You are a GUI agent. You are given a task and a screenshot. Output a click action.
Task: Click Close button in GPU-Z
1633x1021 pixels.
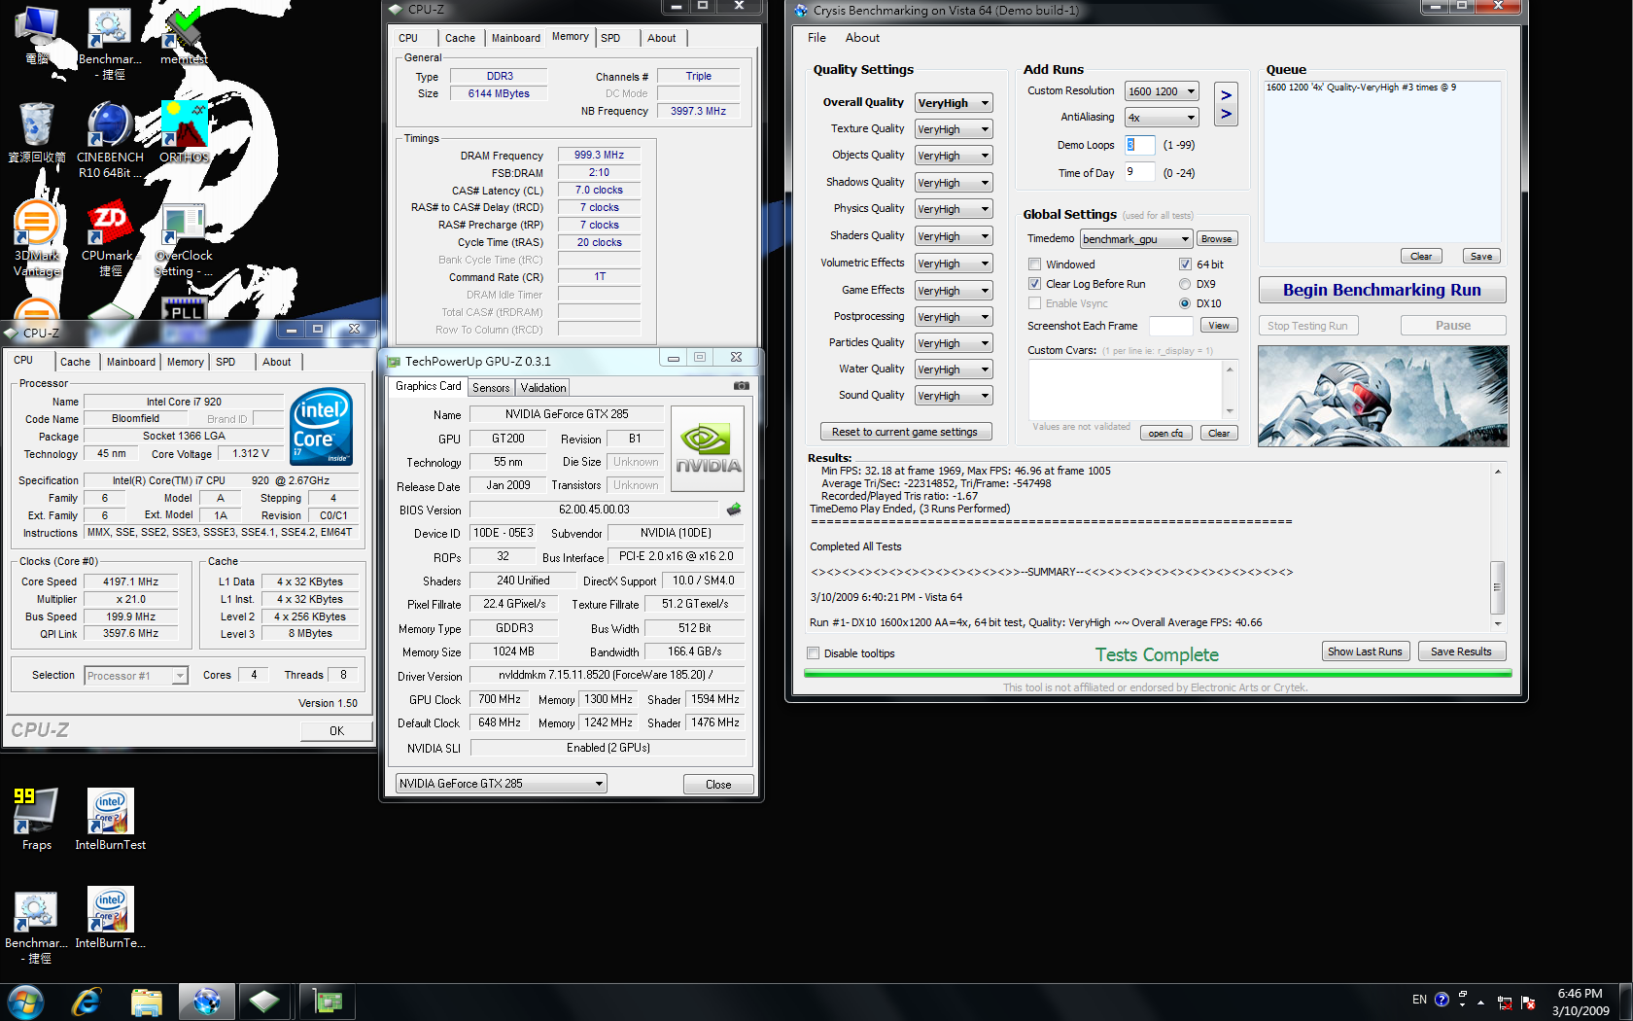pos(718,785)
